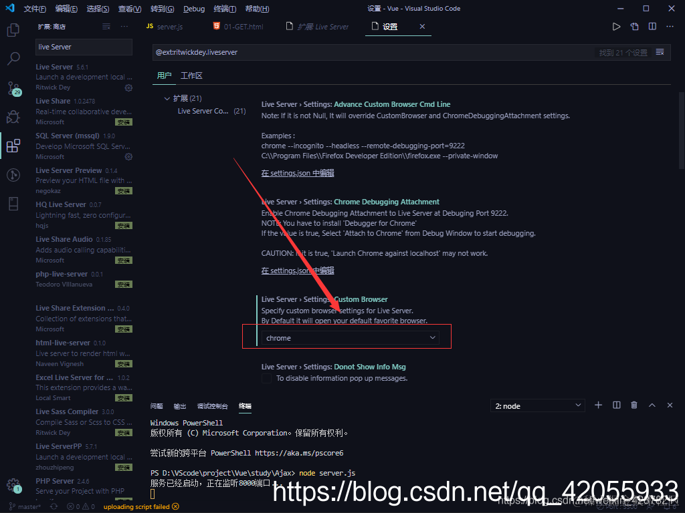This screenshot has width=685, height=513.
Task: Open errors and warnings count in status bar
Action: [x=81, y=506]
